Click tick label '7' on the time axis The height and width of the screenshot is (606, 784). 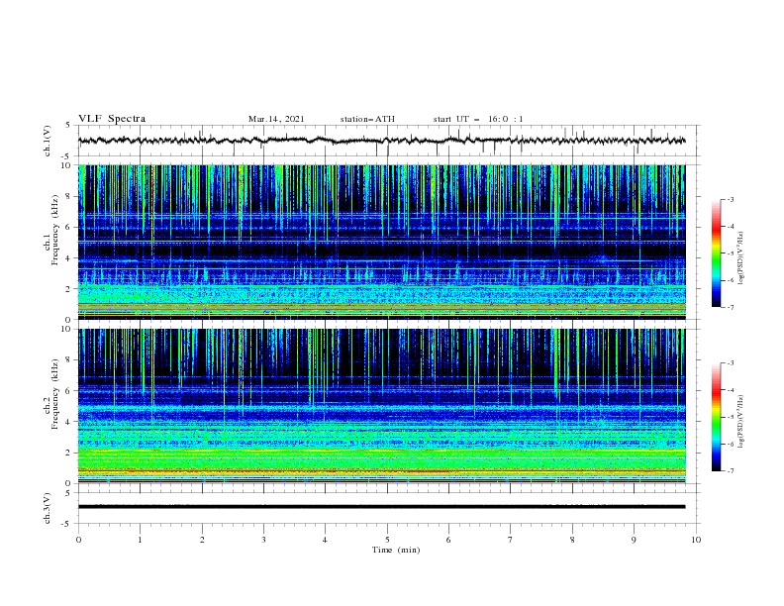(511, 540)
